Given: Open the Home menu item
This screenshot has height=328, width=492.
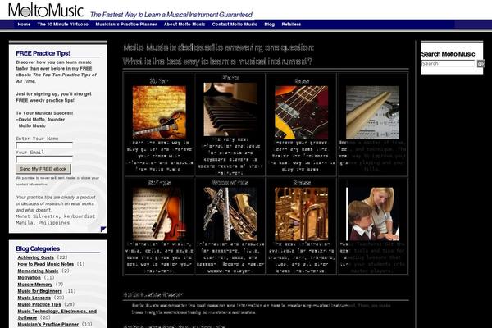Looking at the screenshot, I should [x=24, y=24].
